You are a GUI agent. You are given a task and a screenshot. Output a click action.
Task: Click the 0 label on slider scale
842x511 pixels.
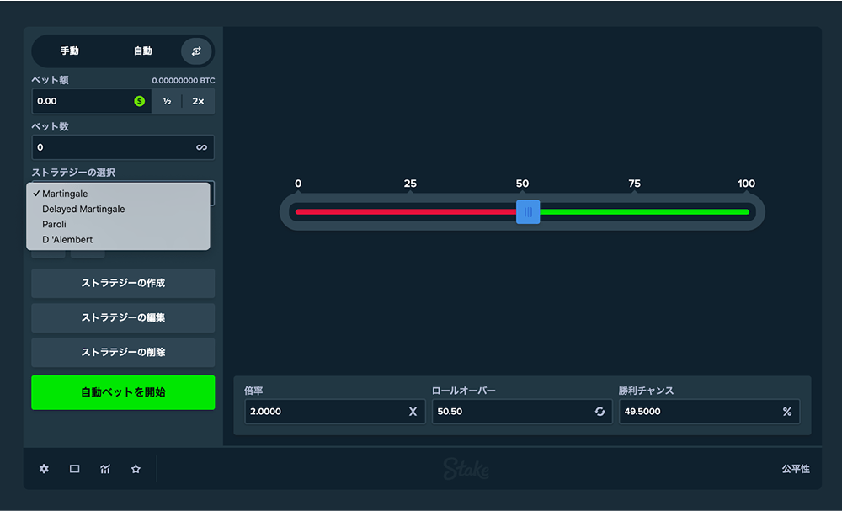(x=298, y=184)
